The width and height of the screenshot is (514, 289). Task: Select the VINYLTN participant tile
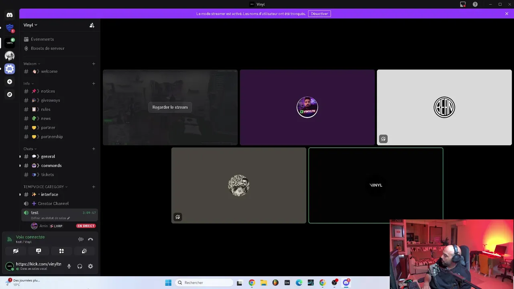[x=307, y=107]
